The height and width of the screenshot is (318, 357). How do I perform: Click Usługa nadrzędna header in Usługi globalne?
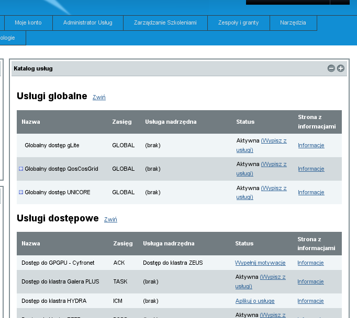(x=171, y=122)
